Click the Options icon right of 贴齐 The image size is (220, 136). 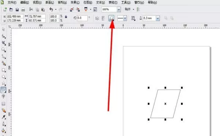[x=138, y=10]
